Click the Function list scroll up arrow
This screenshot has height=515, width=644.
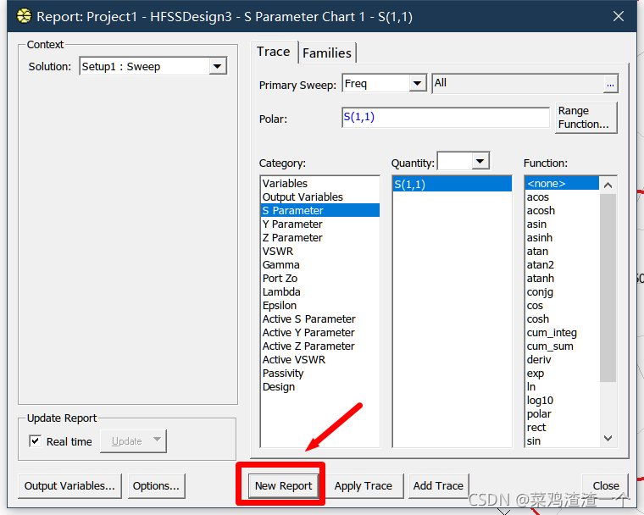pos(608,186)
